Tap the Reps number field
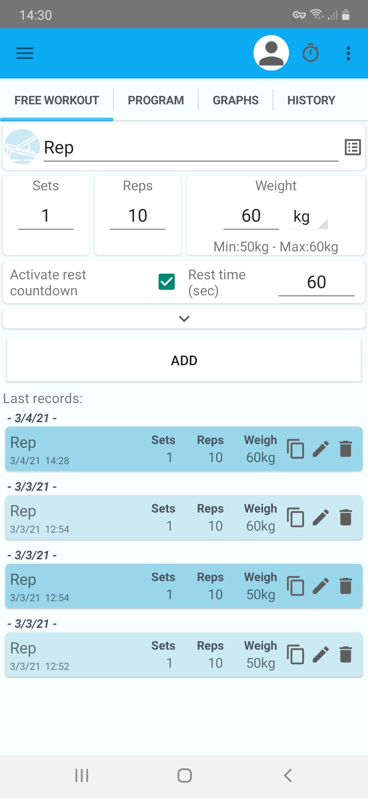368x798 pixels. [x=138, y=216]
